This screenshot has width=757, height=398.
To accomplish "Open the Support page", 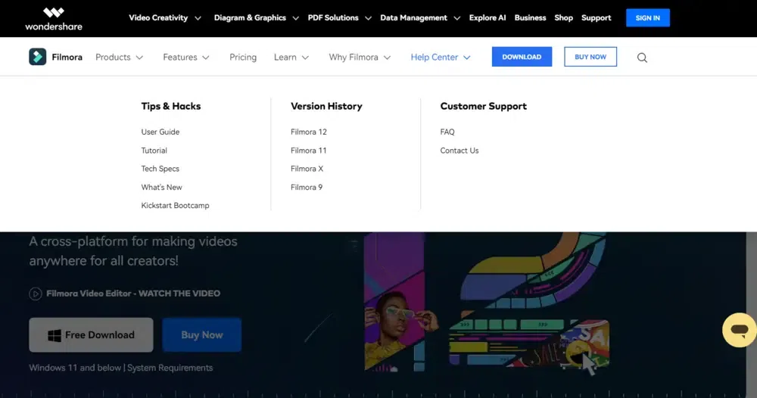I will [x=597, y=18].
